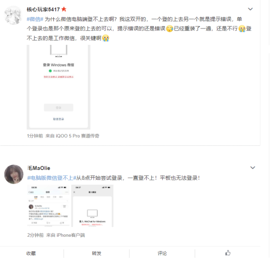Expand the options chevron on 核心玩家5417's post
Screen dimensions: 270x264
click(x=250, y=9)
